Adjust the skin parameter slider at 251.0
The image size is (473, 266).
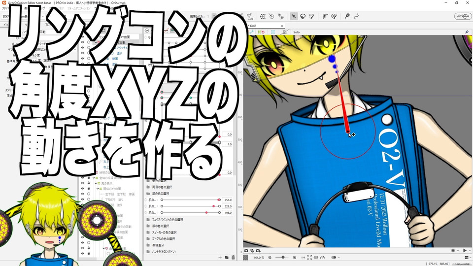[x=190, y=200]
